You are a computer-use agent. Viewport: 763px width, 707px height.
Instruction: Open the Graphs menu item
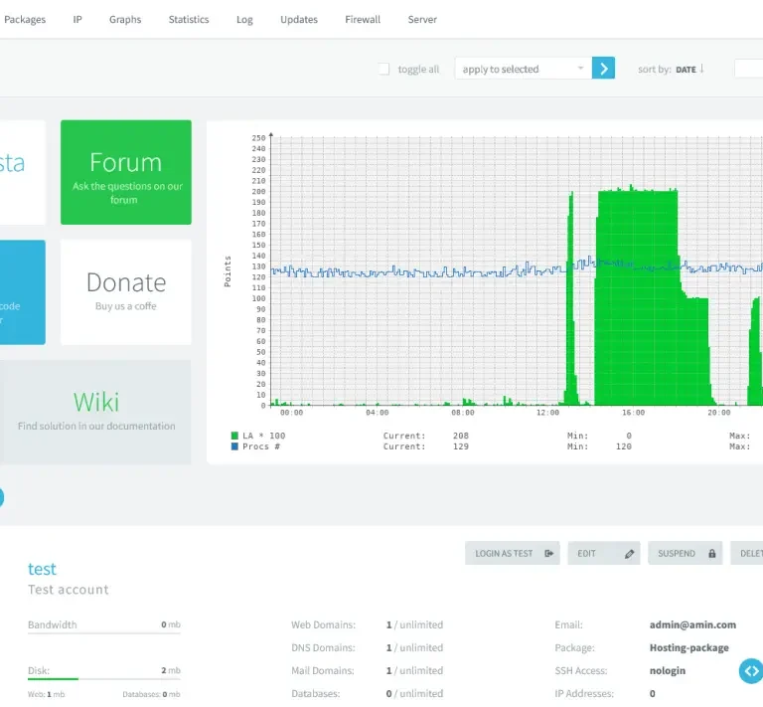tap(125, 19)
